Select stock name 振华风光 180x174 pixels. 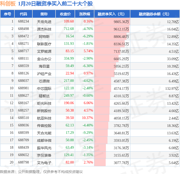tap(44, 148)
